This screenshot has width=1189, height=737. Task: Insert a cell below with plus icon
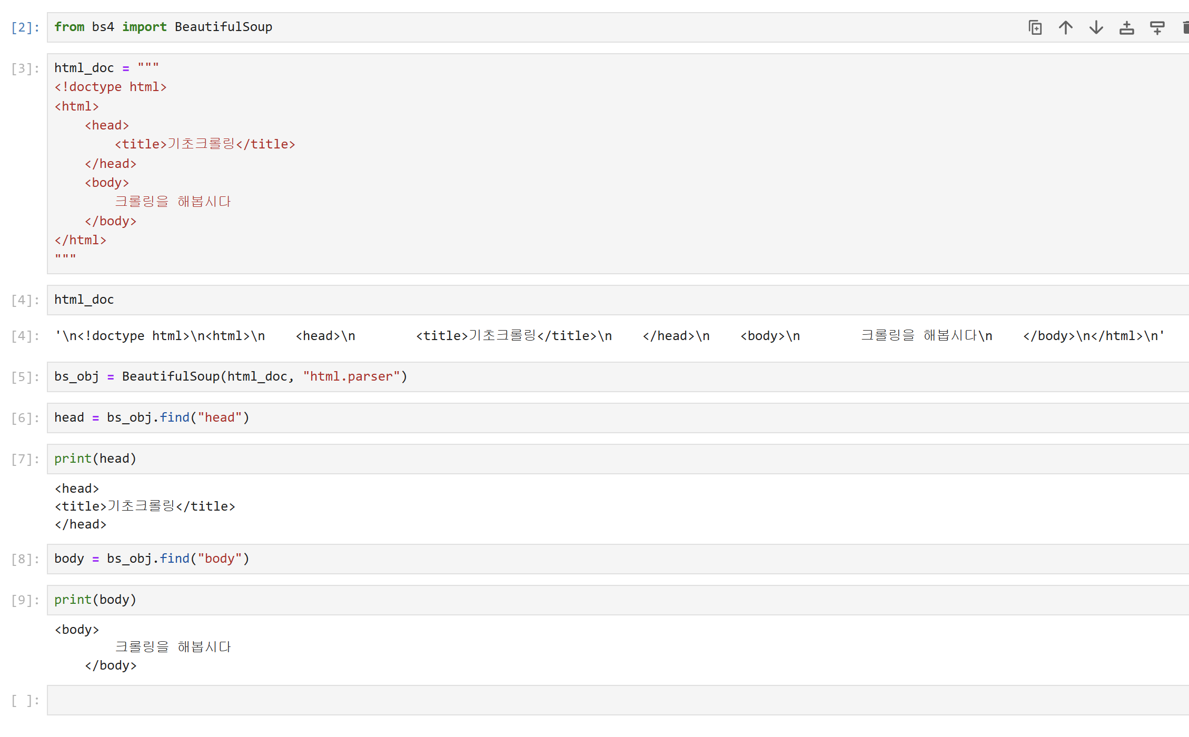click(1157, 27)
